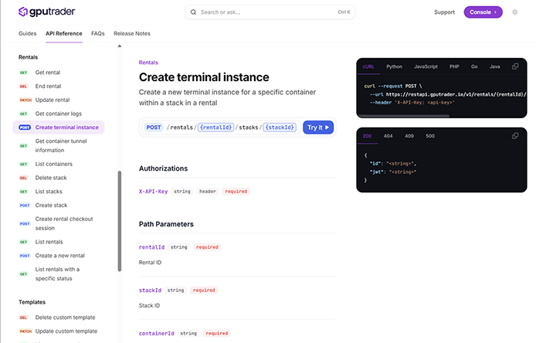This screenshot has width=536, height=343.
Task: Open Delete stack in the sidebar
Action: tap(51, 178)
